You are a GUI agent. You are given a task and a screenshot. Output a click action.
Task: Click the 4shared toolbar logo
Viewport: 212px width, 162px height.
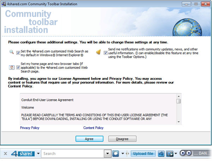[x=23, y=154]
